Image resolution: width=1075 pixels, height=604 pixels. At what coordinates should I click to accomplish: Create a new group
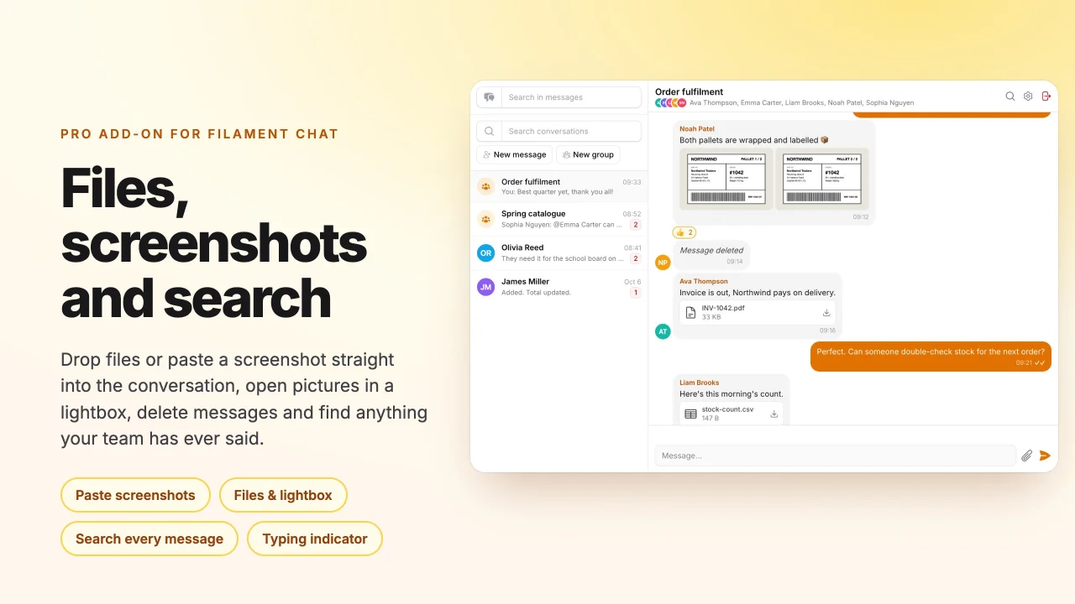[x=588, y=154]
